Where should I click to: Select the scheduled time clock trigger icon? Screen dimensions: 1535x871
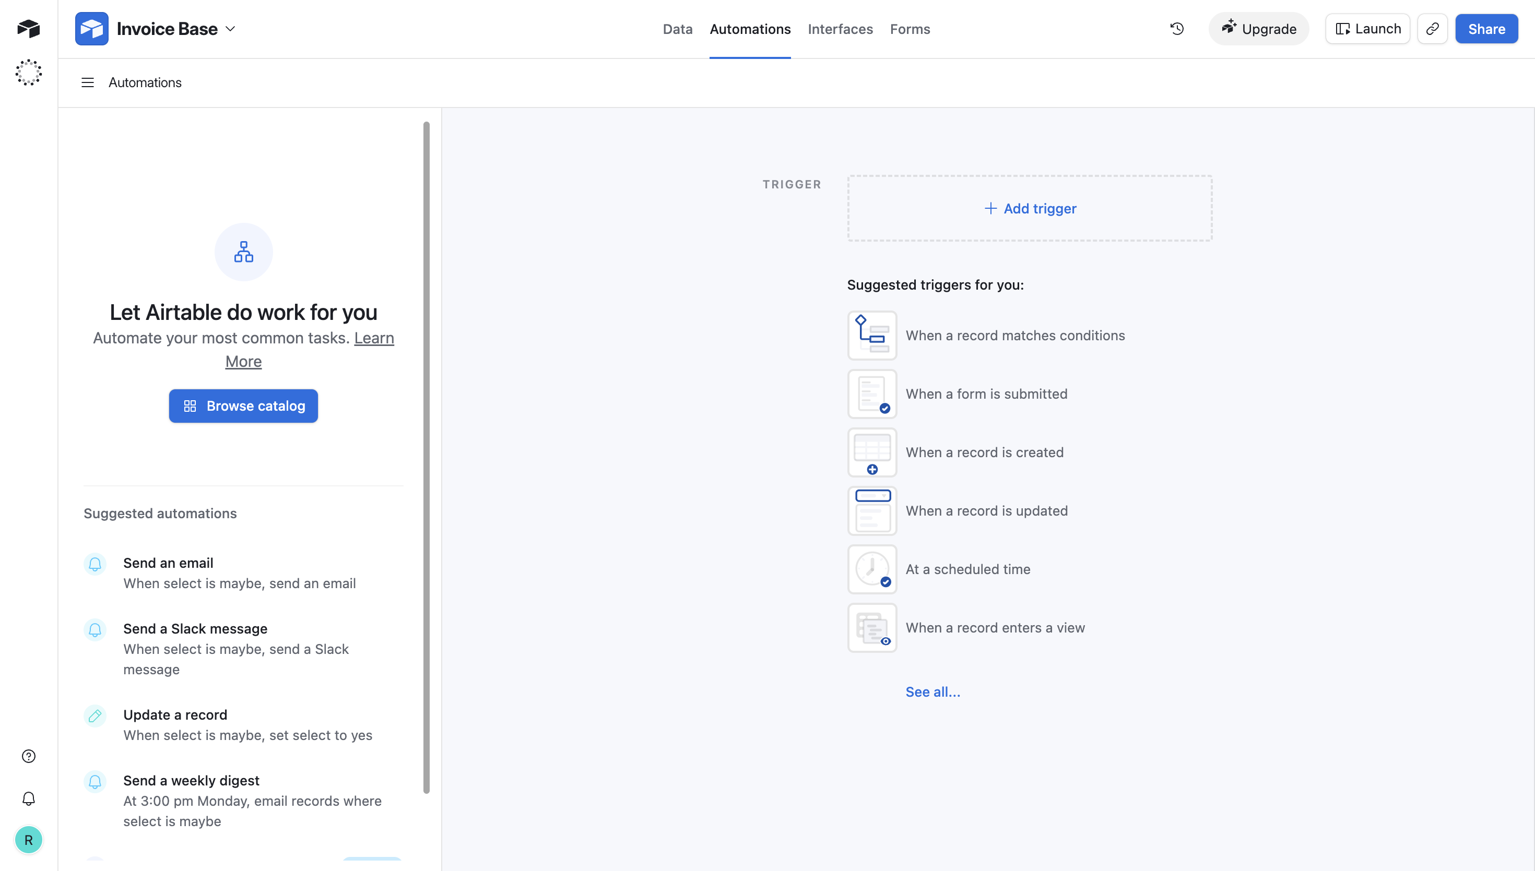(x=872, y=569)
